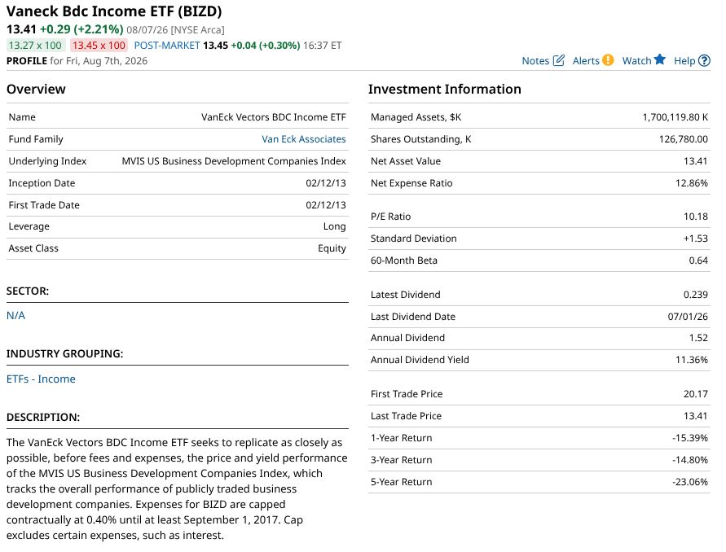Screen dimensions: 726x552
Task: Open the N/A sector link
Action: [x=15, y=316]
